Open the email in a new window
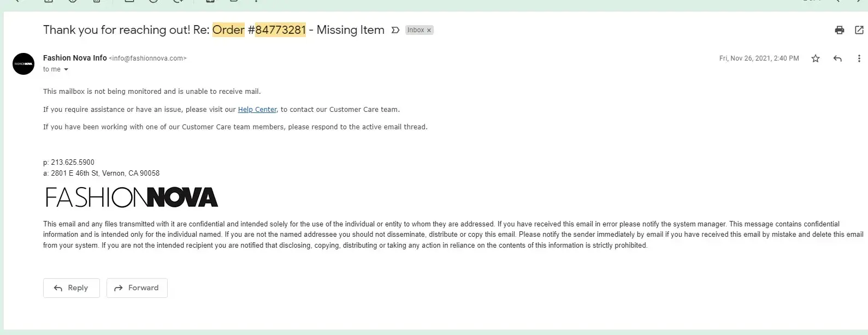Viewport: 868px width, 335px height. tap(859, 30)
